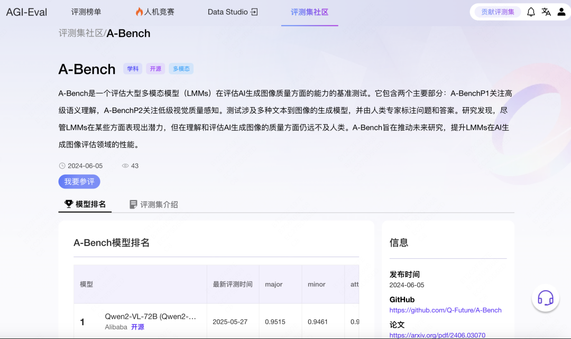Click the A-Bench breadcrumb current page text
Image resolution: width=571 pixels, height=339 pixels.
click(128, 33)
